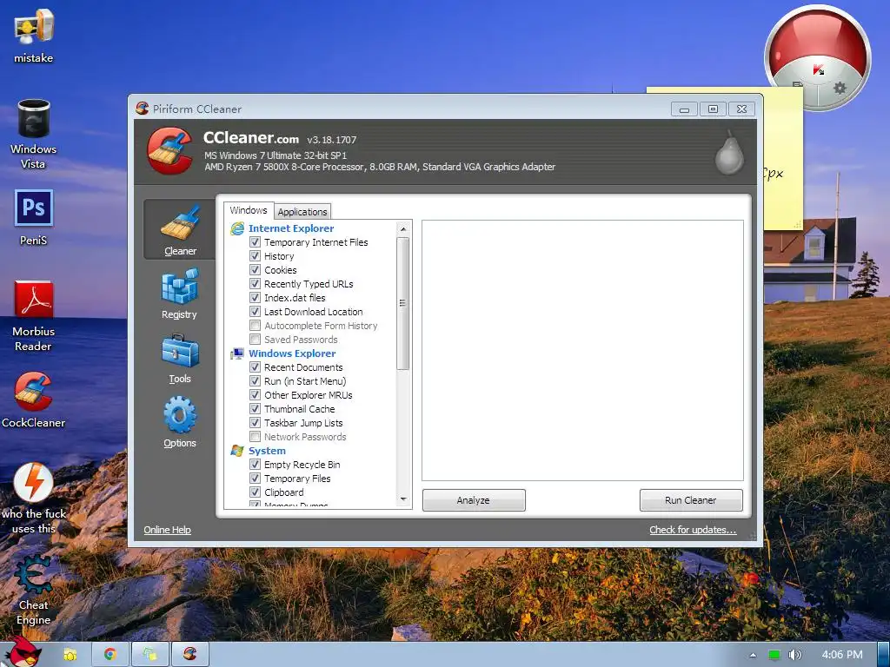Click the CCleaner taskbar button
This screenshot has width=890, height=667.
(190, 655)
